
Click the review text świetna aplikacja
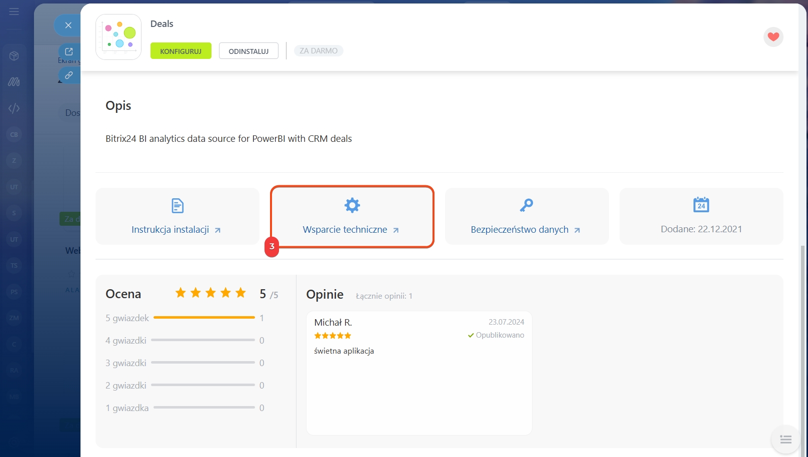tap(344, 351)
